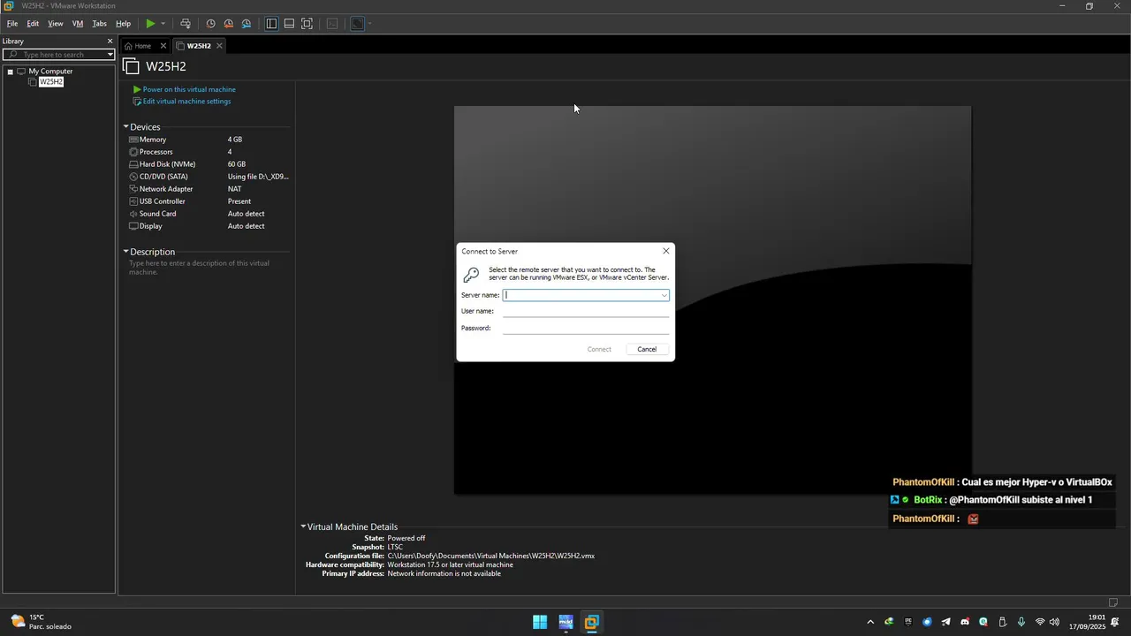Click the Discord tray icon
This screenshot has height=636, width=1131.
click(x=965, y=622)
